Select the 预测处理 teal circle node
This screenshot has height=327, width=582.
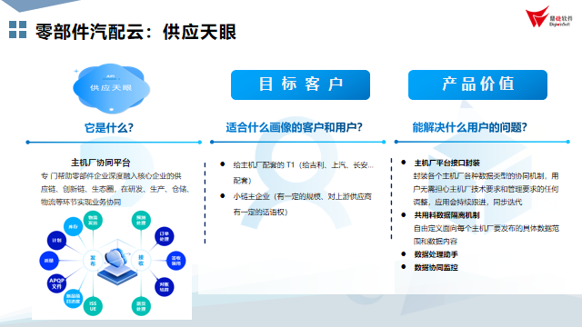141,220
